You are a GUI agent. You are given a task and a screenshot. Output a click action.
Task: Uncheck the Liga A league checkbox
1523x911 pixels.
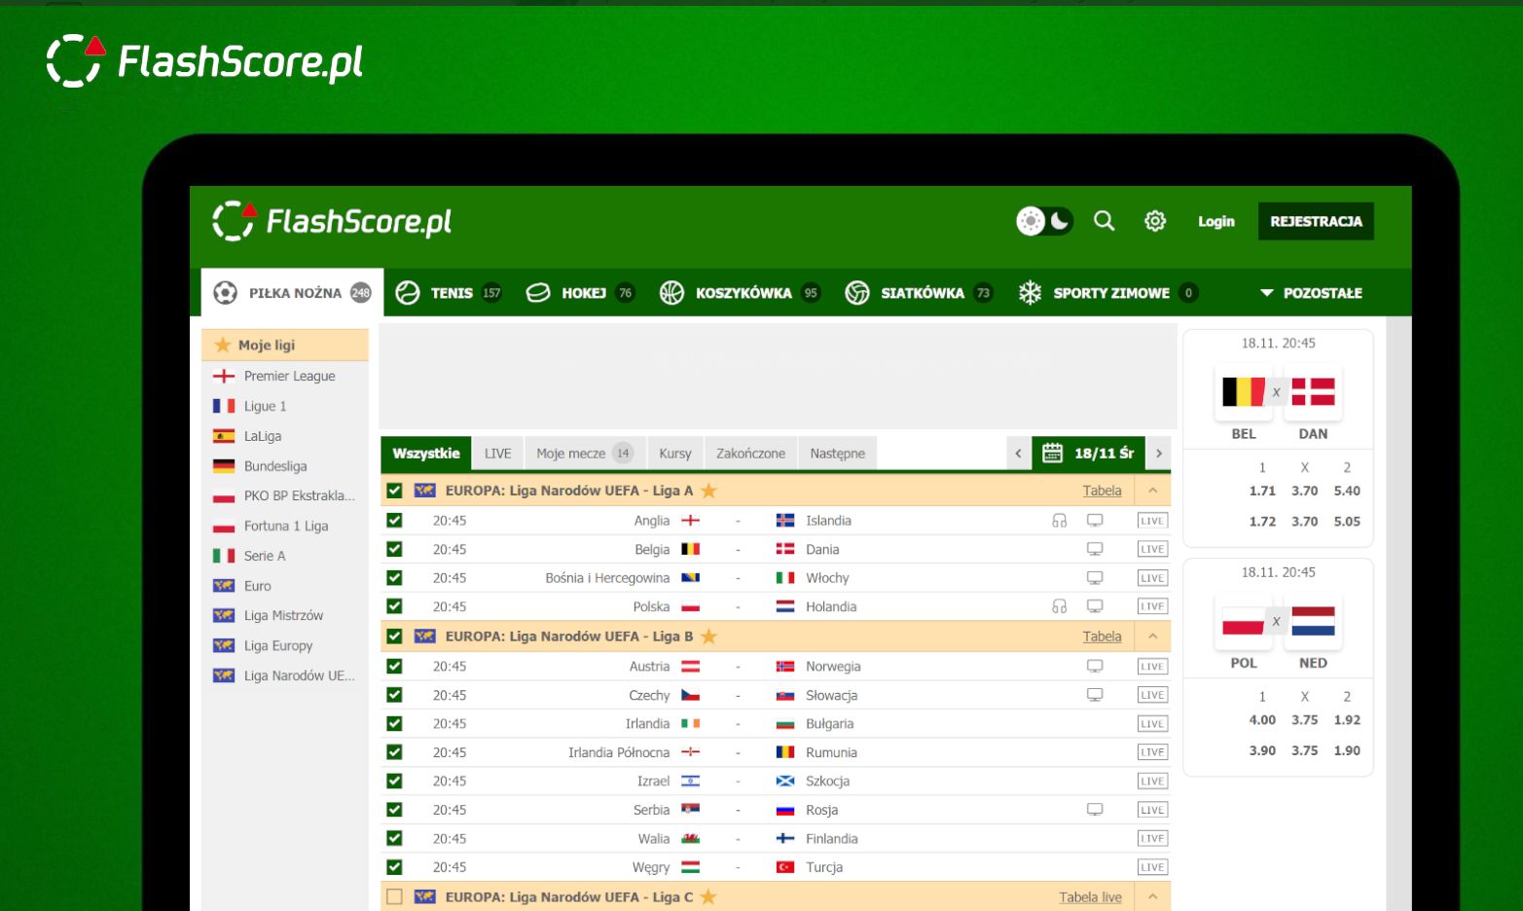point(394,491)
